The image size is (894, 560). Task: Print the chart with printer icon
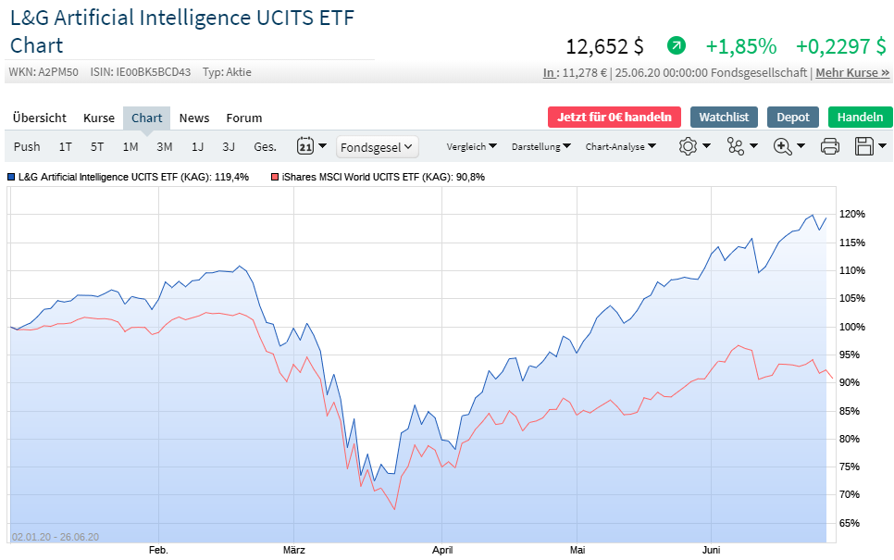(x=830, y=146)
